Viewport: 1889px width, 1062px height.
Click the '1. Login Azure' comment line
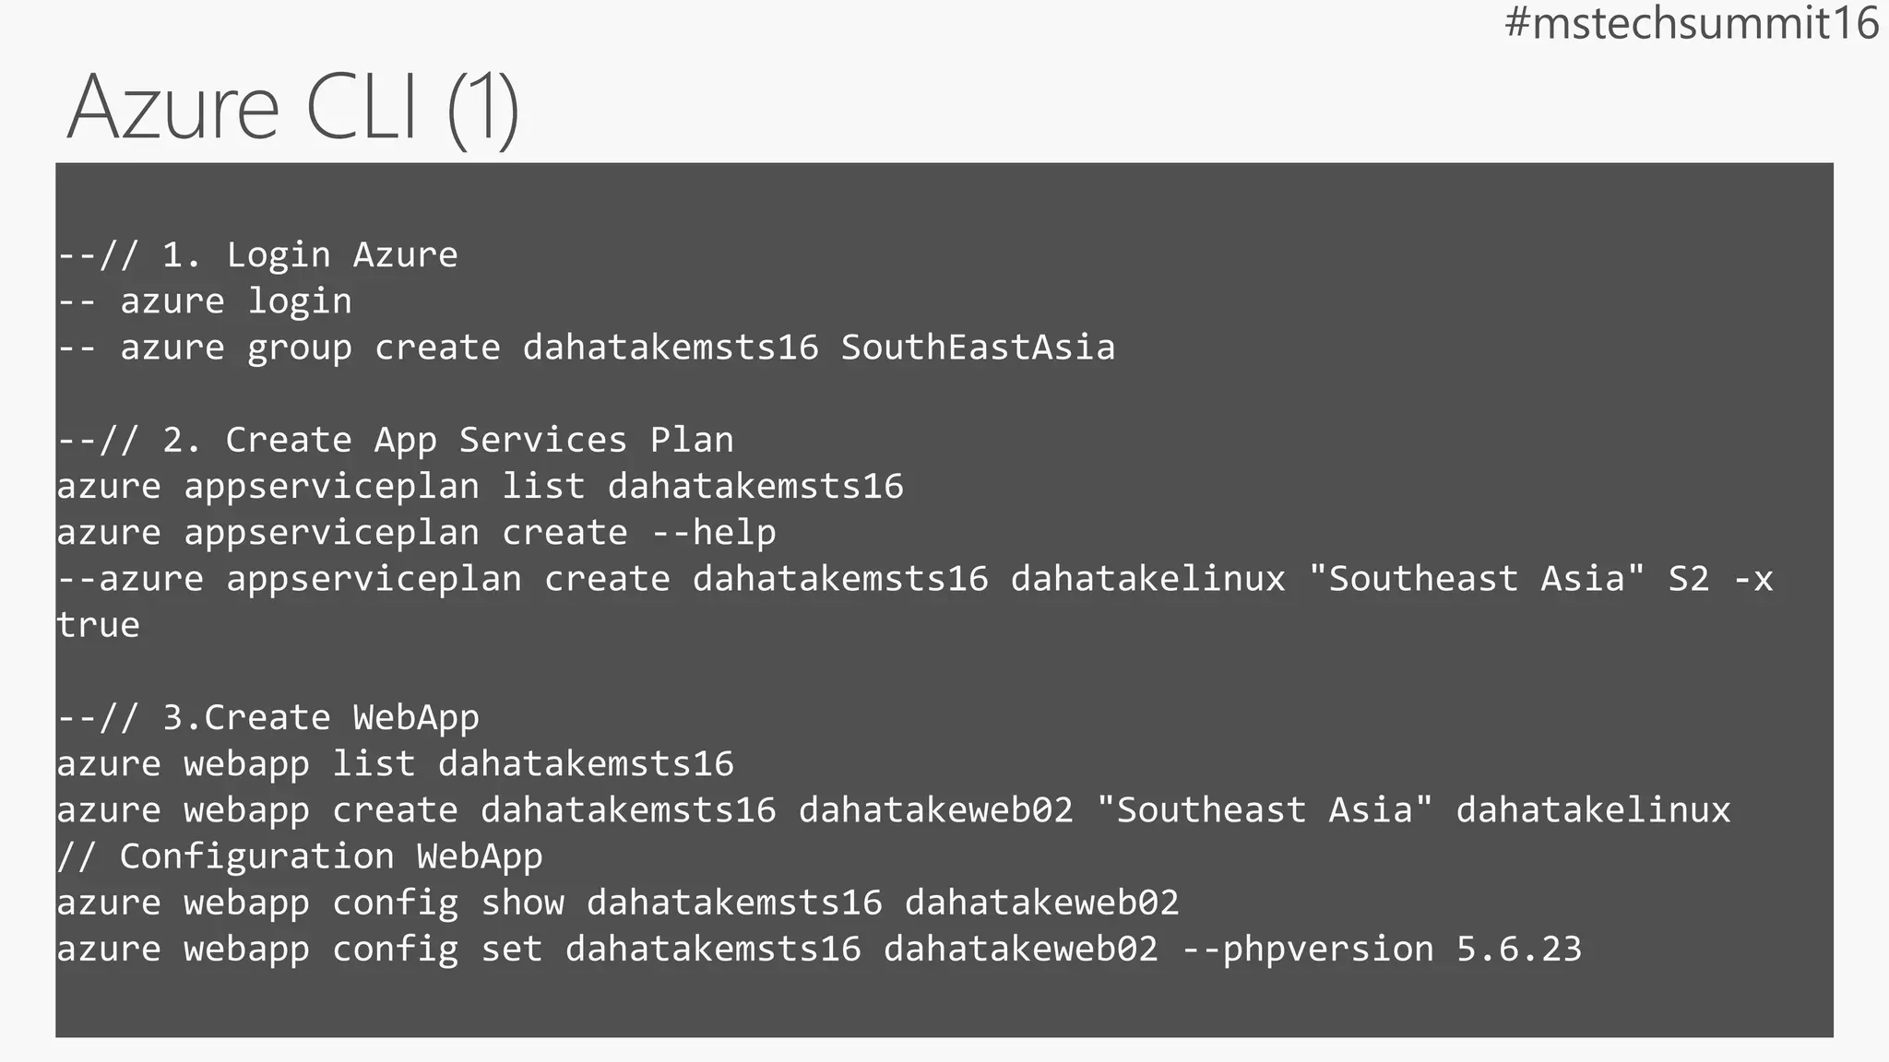tap(257, 255)
